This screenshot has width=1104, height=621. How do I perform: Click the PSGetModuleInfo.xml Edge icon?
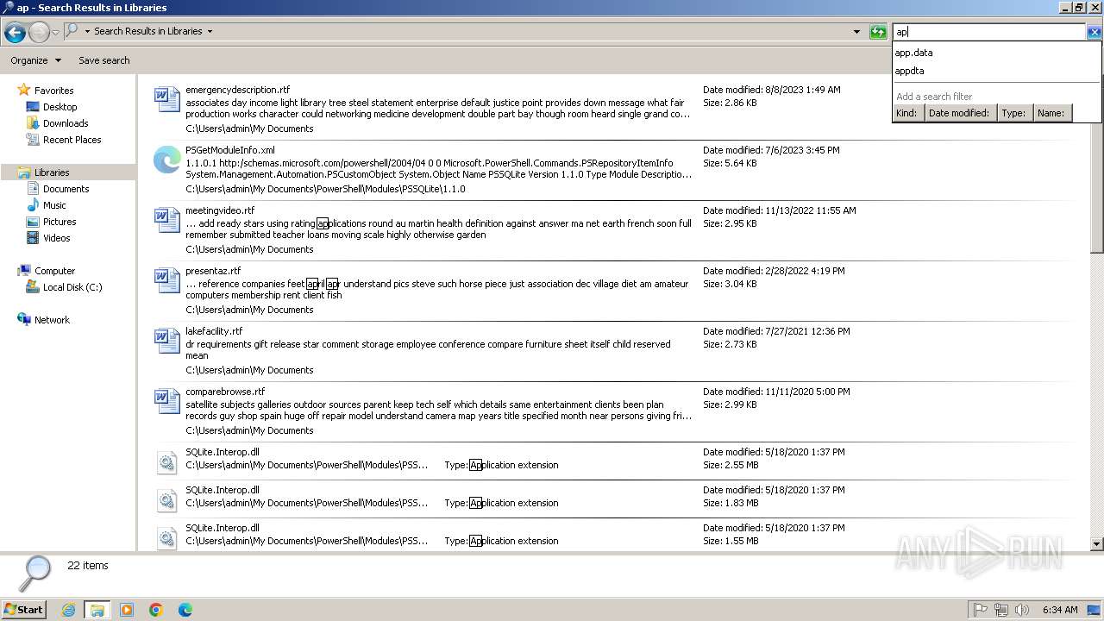tap(166, 160)
